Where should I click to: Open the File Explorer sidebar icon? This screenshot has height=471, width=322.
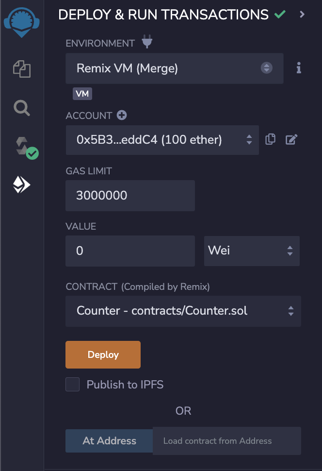click(22, 69)
